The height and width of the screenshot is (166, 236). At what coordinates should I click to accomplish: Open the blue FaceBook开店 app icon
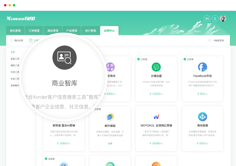point(203,67)
